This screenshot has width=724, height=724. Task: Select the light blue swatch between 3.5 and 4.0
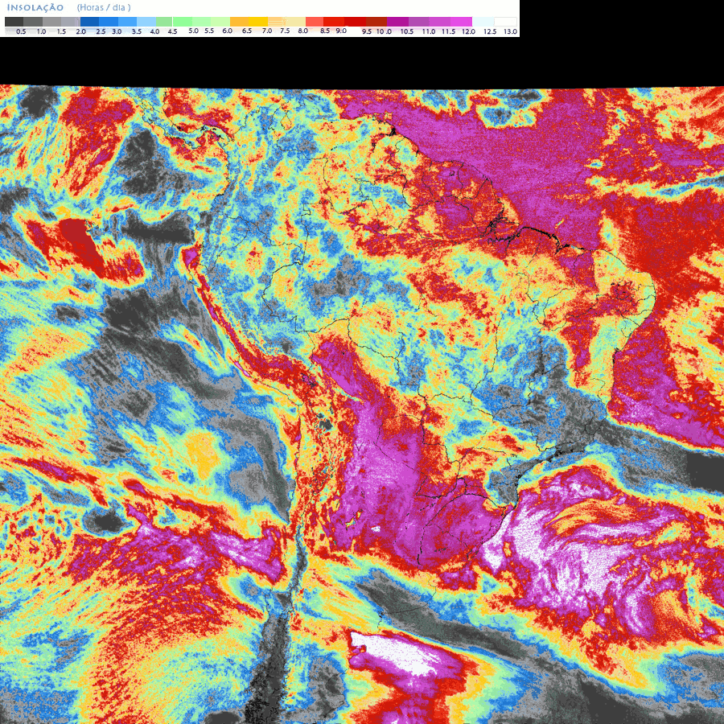(146, 22)
